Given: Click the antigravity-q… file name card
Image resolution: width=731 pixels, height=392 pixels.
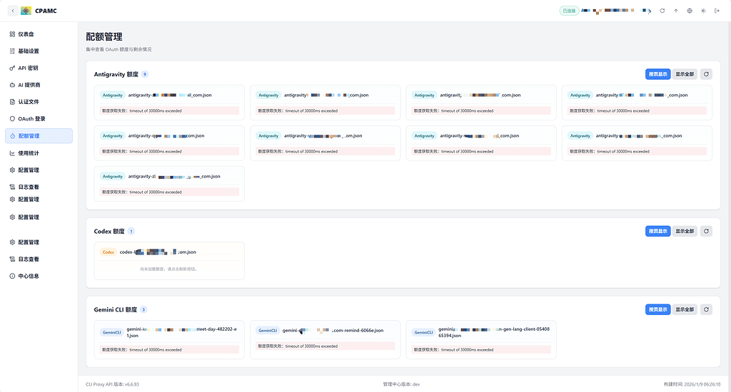Looking at the screenshot, I should click(x=166, y=136).
